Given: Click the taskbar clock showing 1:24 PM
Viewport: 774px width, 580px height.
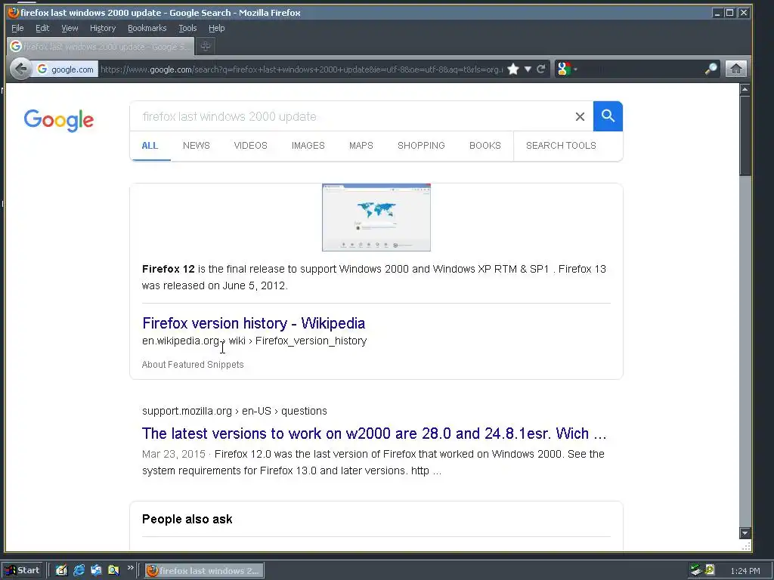Looking at the screenshot, I should tap(745, 571).
